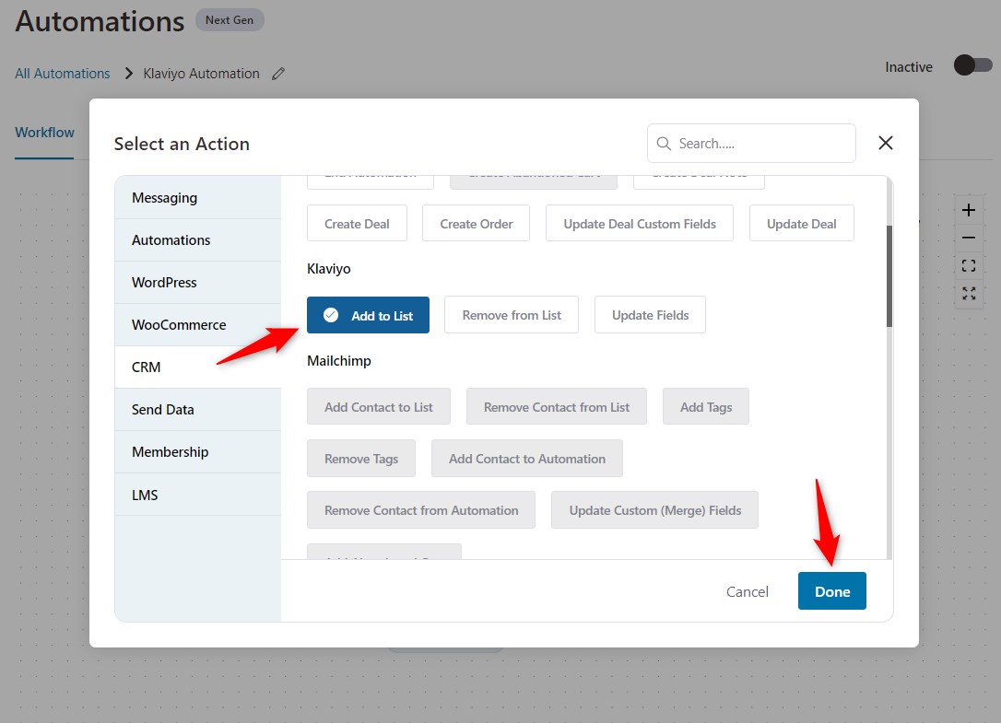The width and height of the screenshot is (1001, 723).
Task: Click the Klaviyo Automation breadcrumb name
Action: pyautogui.click(x=202, y=74)
